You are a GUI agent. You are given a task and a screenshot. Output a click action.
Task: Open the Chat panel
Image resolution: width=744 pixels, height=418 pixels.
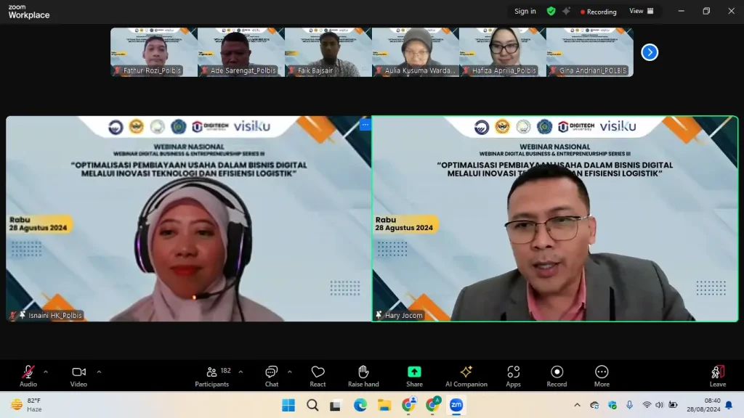[271, 375]
